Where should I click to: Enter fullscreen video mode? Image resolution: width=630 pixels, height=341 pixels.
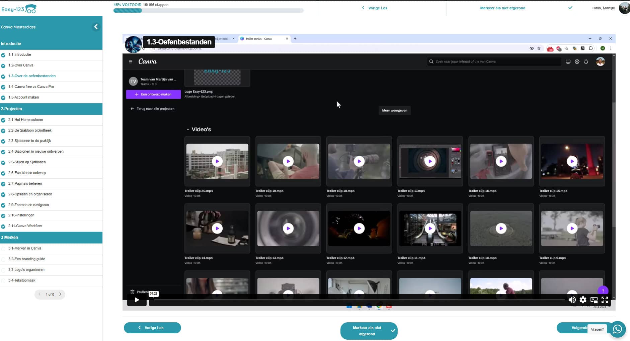[605, 300]
